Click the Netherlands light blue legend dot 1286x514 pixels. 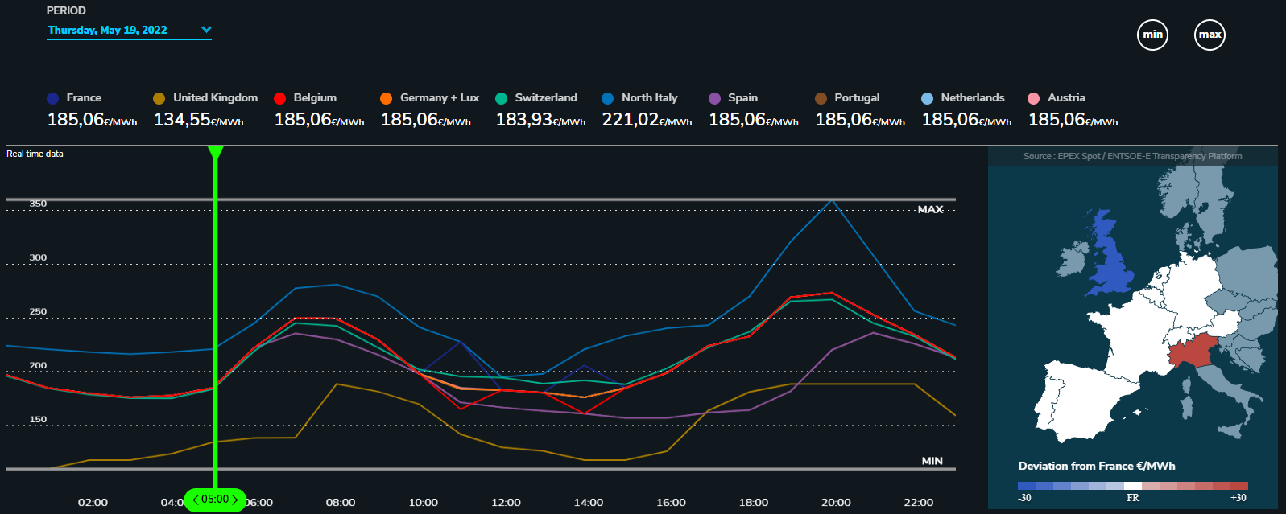pos(928,98)
